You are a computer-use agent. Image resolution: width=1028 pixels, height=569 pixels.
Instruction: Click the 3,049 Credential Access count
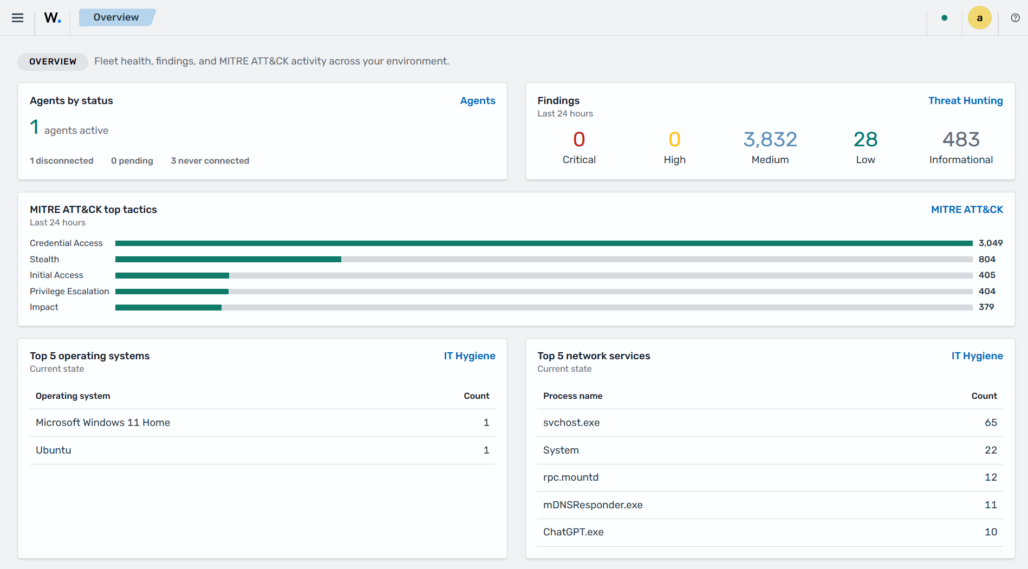[991, 243]
